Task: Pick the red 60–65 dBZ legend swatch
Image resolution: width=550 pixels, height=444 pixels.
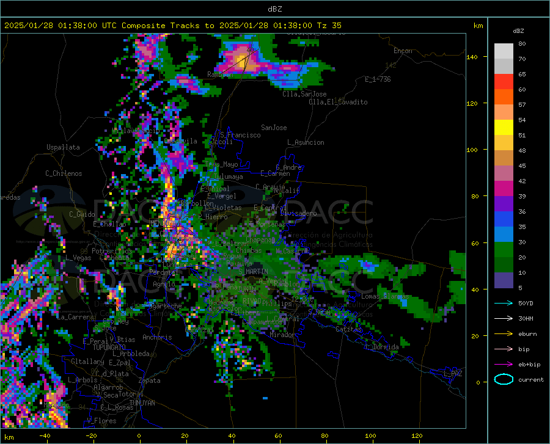Action: 504,81
